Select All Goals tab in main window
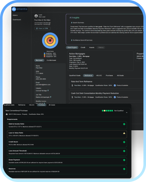The width and height of the screenshot is (146, 182). point(120,75)
